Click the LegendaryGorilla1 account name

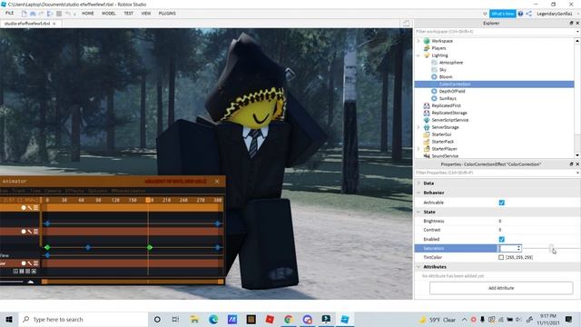[x=555, y=14]
